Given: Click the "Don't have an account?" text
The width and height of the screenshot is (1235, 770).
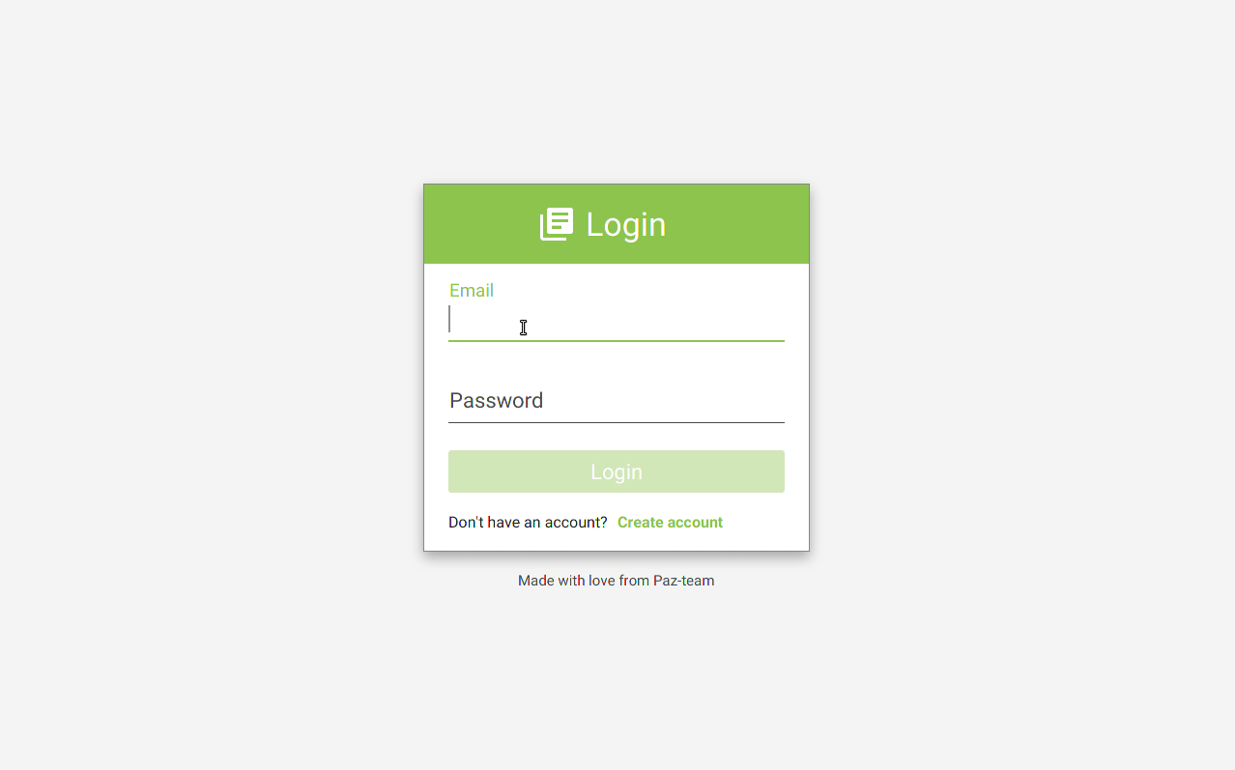Looking at the screenshot, I should (x=528, y=523).
